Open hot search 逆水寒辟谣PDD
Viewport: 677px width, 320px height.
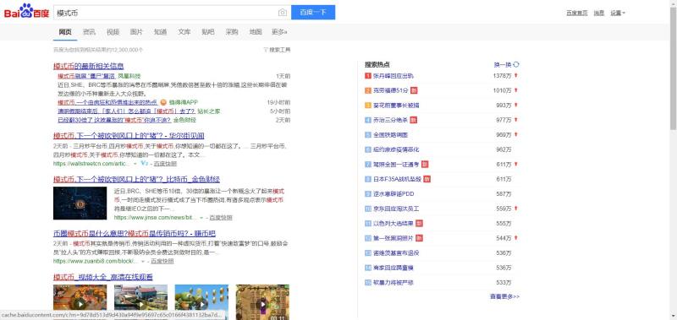coord(394,194)
